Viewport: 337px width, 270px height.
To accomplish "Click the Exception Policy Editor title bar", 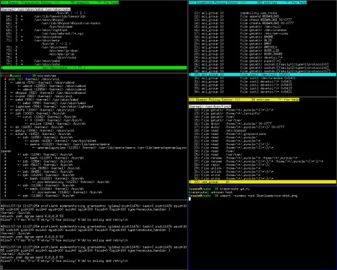I will point(247,3).
